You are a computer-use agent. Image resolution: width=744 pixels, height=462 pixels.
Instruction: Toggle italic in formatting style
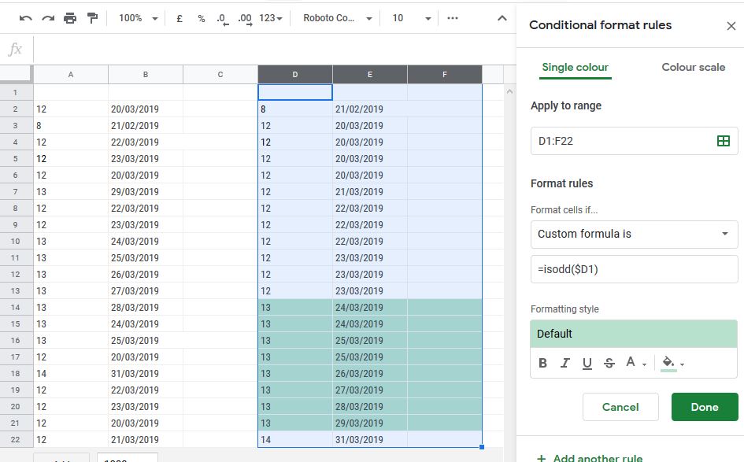tap(564, 363)
